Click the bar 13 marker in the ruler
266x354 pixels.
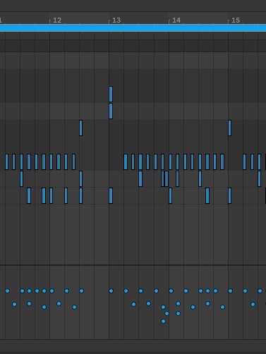[116, 20]
